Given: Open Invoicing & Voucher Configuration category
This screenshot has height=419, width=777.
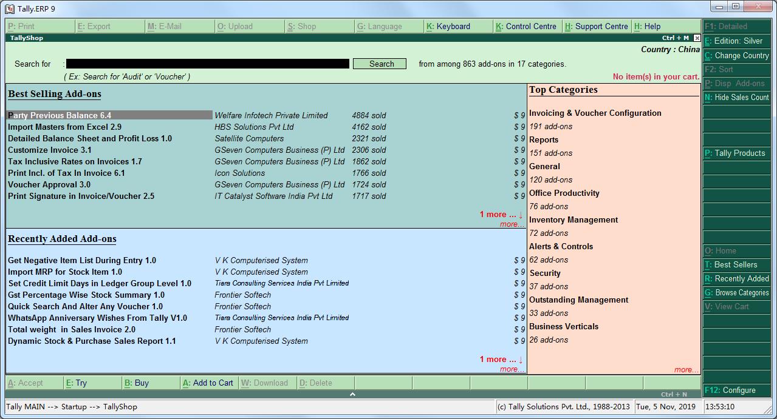Looking at the screenshot, I should click(595, 113).
